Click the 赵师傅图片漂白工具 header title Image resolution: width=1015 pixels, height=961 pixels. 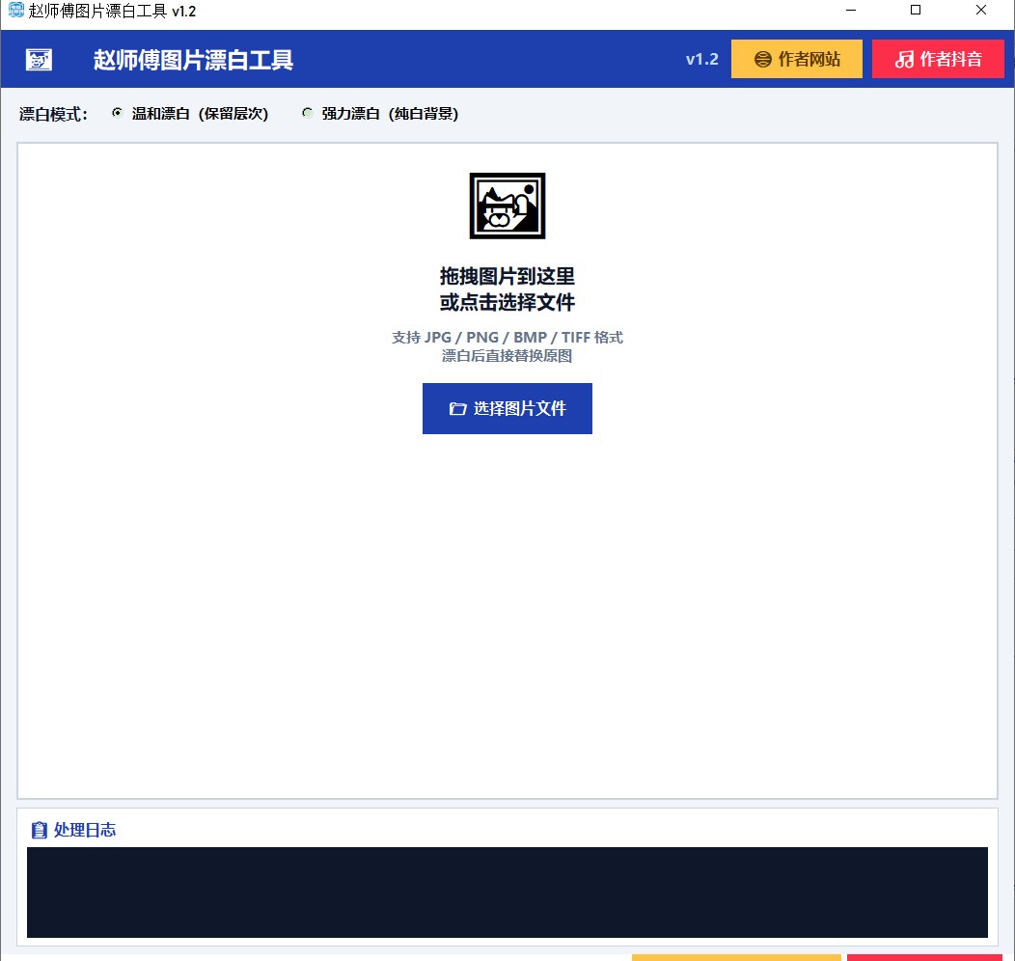193,60
